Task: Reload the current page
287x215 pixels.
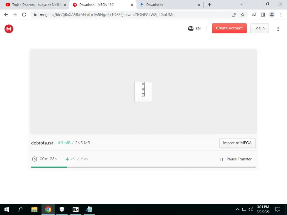Action: (24, 15)
